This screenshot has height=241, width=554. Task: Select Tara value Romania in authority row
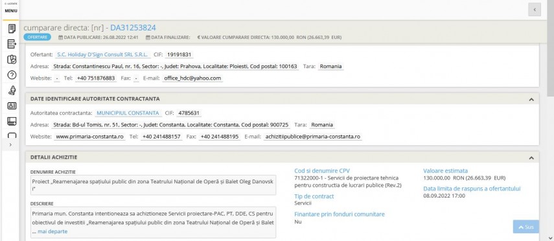click(x=322, y=125)
